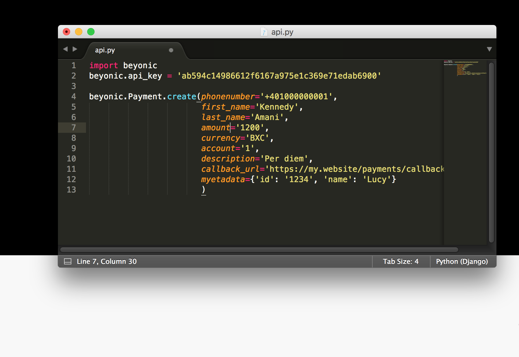Click 'beyonic.api_key' on line 2
The height and width of the screenshot is (357, 519).
coord(126,76)
